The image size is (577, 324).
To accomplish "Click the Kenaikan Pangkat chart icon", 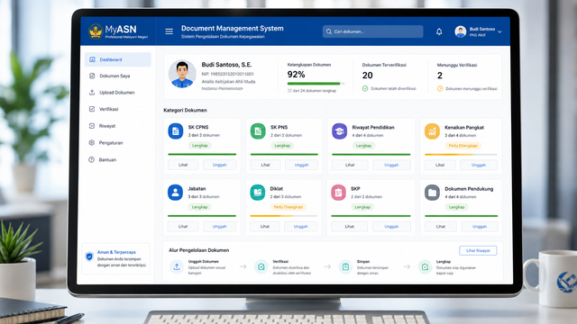I will coord(432,131).
